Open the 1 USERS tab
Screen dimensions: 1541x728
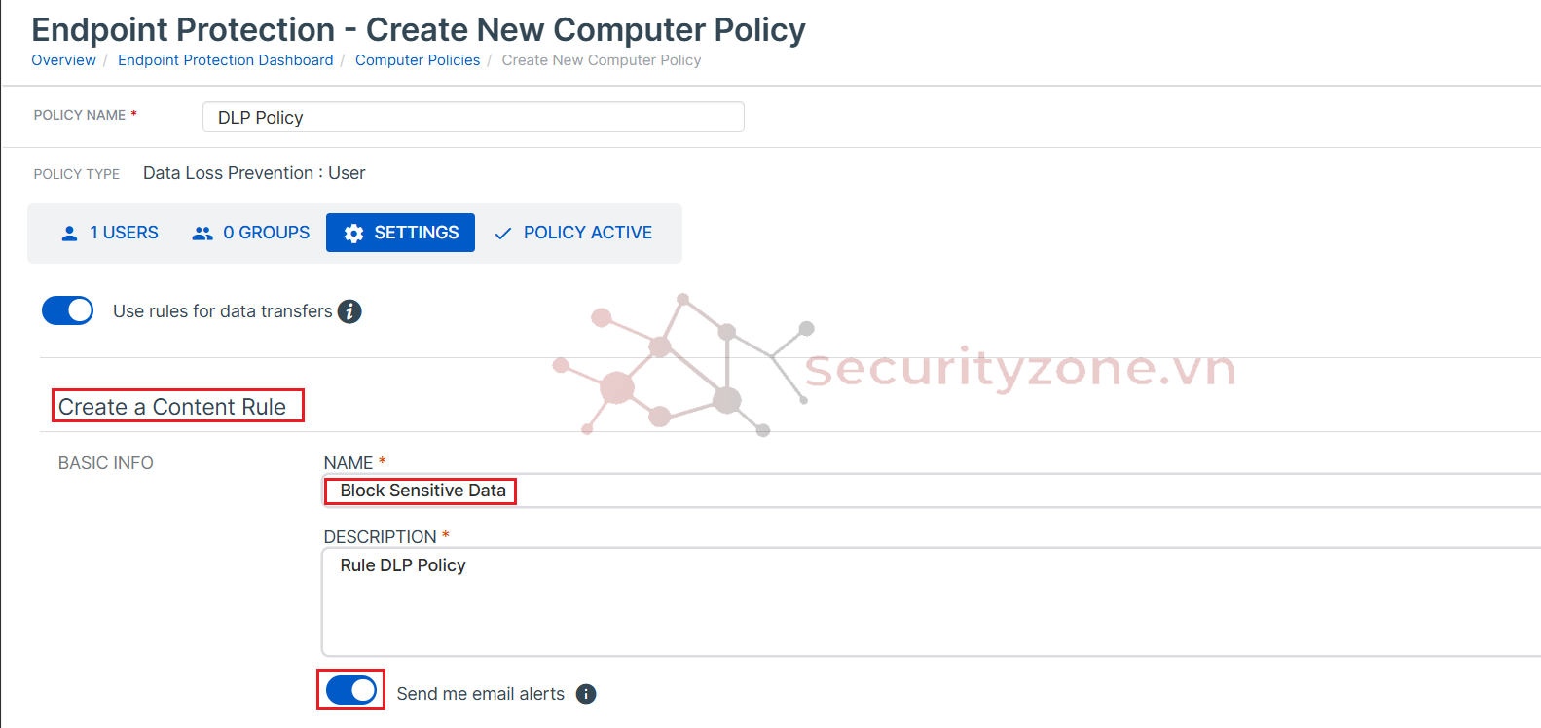[x=124, y=233]
